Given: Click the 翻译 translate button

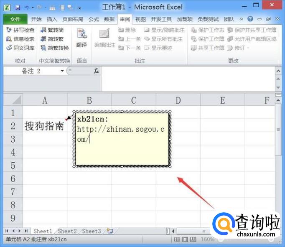Looking at the screenshot, I should pos(81,38).
